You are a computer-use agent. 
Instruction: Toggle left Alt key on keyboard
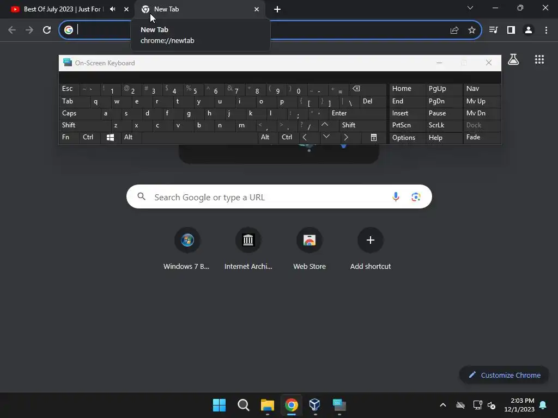(131, 138)
